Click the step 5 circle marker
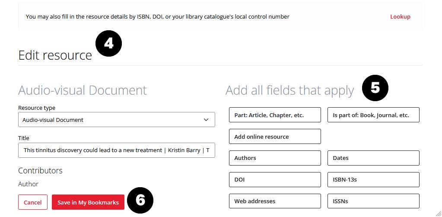Viewport: 442px width, 217px height. point(375,88)
